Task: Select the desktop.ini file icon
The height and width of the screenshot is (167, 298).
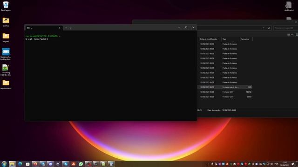Action: tap(289, 6)
